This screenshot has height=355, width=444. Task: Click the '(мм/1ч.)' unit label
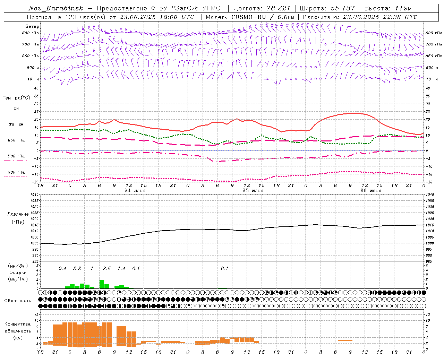(18, 279)
